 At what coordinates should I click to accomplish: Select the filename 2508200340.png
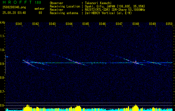coord(14,7)
